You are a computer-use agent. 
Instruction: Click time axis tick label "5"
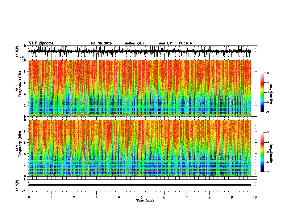tap(142, 197)
